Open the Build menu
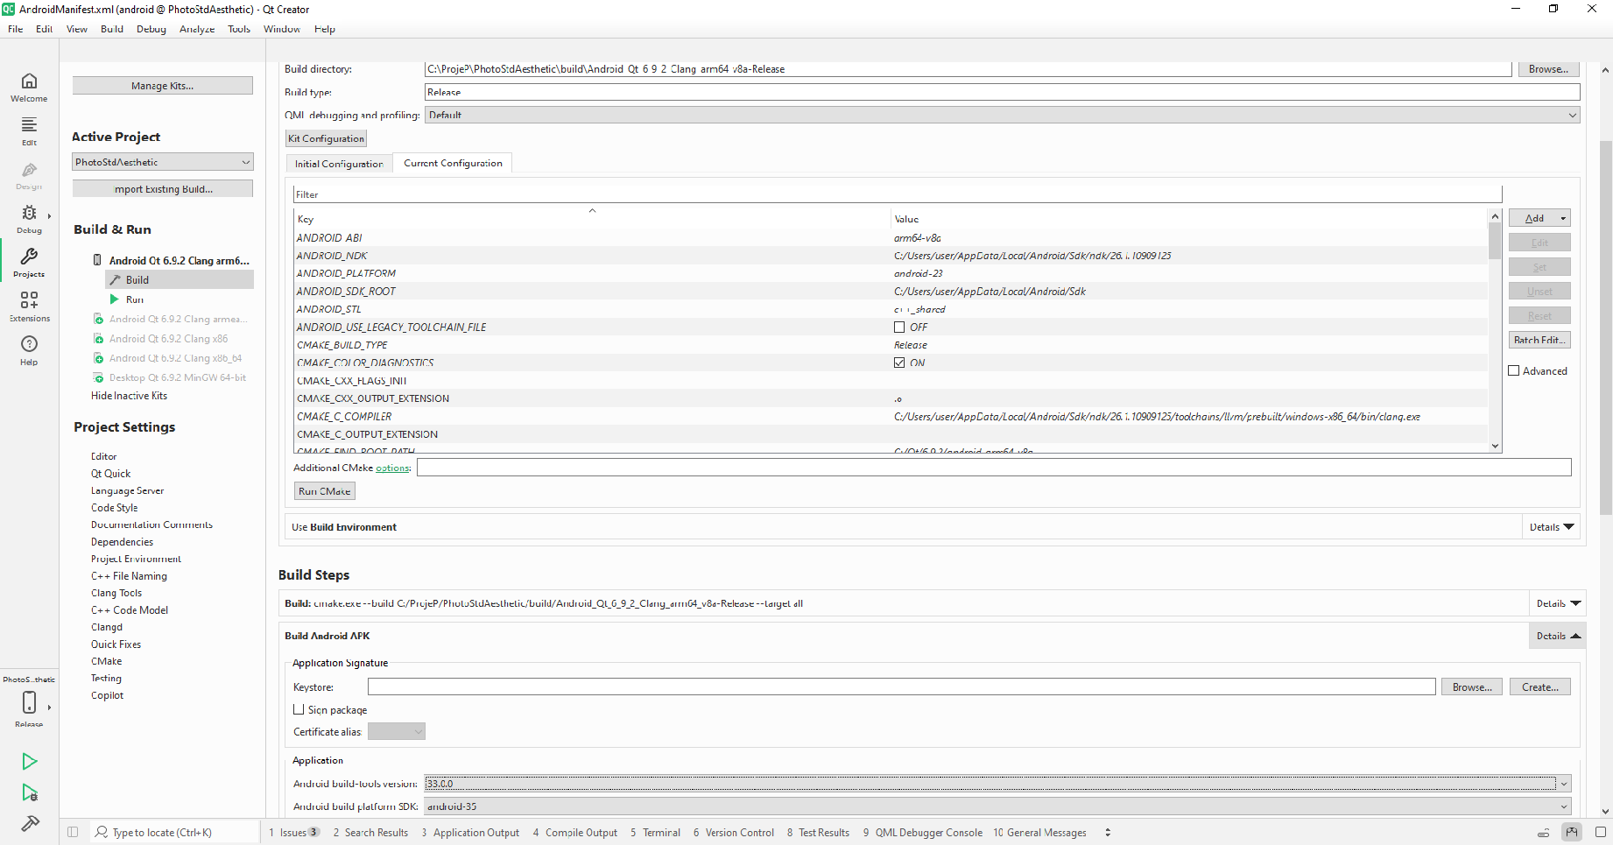Viewport: 1613px width, 845px height. 112,29
